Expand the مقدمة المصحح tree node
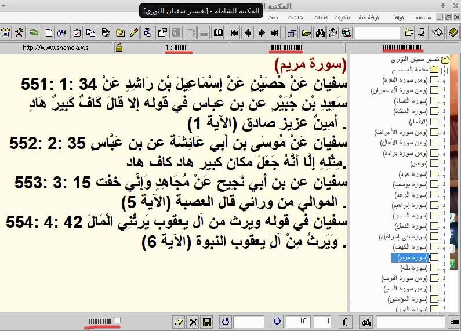Image resolution: width=461 pixels, height=331 pixels. tap(444, 71)
